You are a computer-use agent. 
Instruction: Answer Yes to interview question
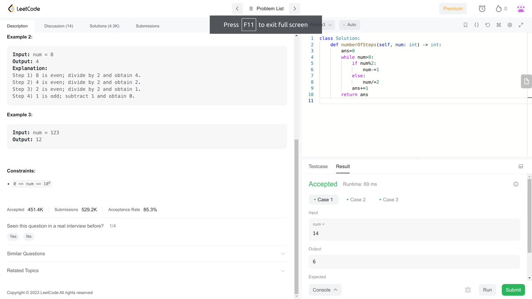(13, 237)
